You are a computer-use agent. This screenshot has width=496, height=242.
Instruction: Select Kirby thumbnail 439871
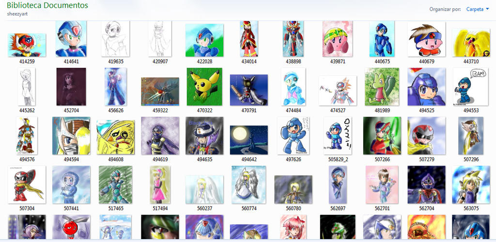[x=338, y=39]
